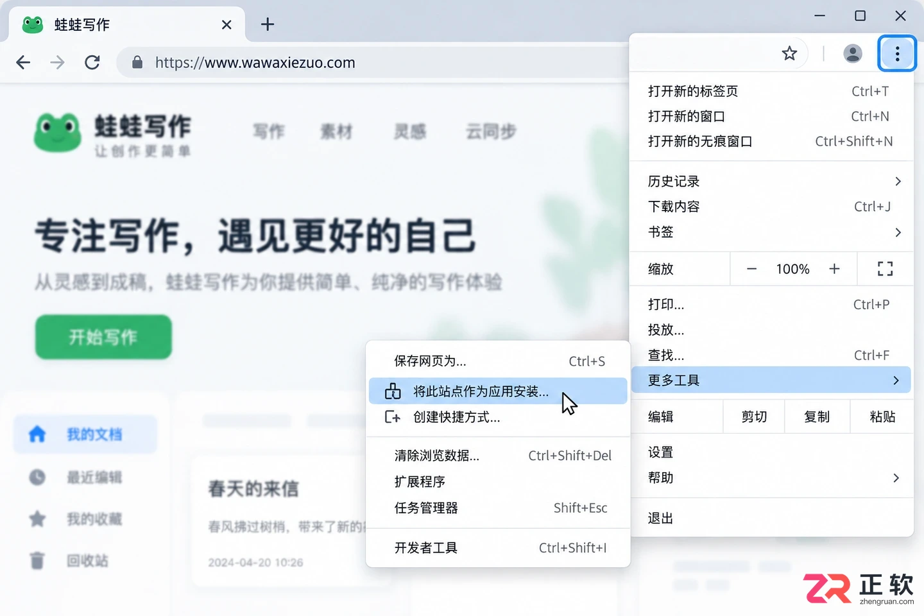Screen dimensions: 924x616
Task: Open 设置 from the browser menu
Action: [x=771, y=452]
